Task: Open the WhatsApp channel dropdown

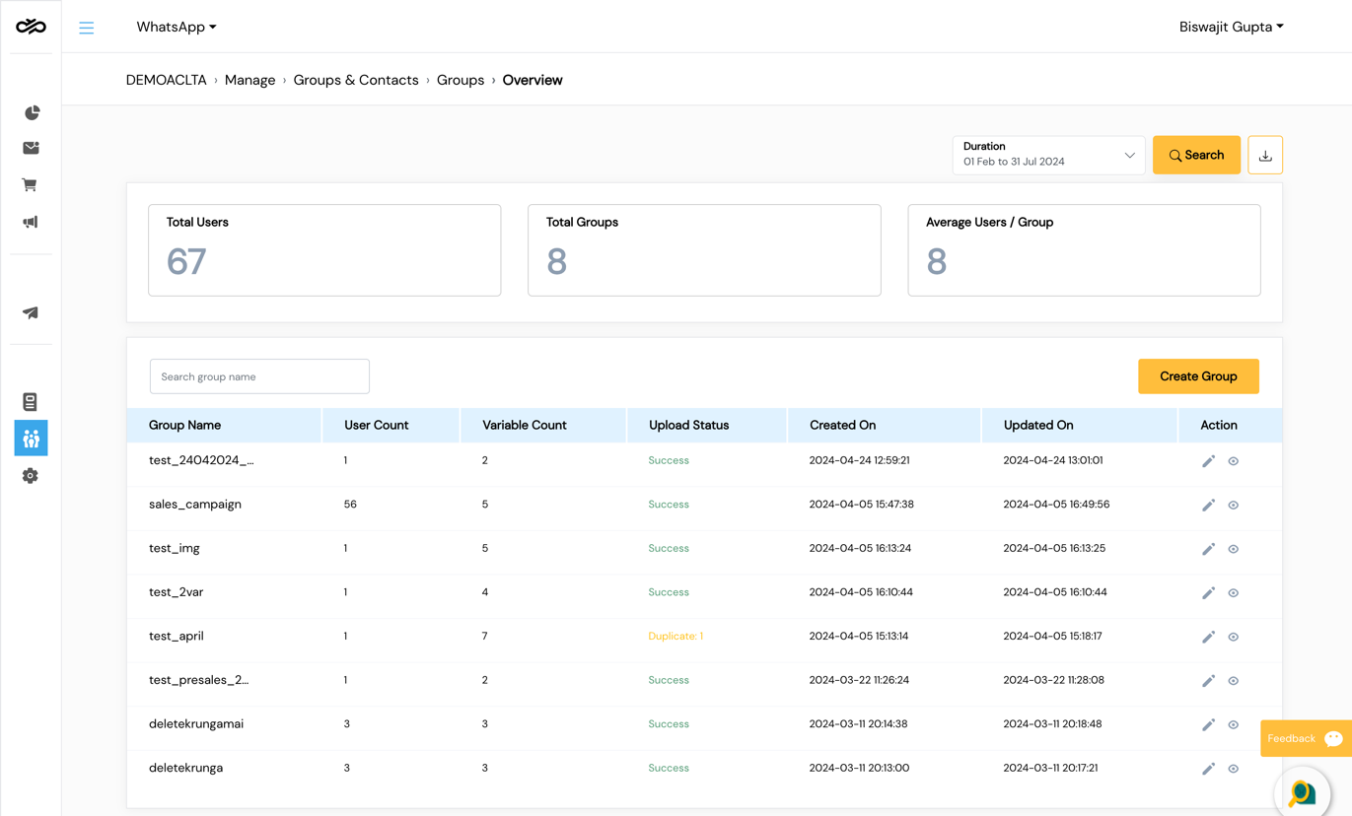Action: click(x=177, y=27)
